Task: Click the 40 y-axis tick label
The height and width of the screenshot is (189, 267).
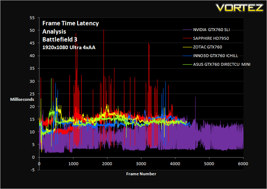Action: coord(32,56)
